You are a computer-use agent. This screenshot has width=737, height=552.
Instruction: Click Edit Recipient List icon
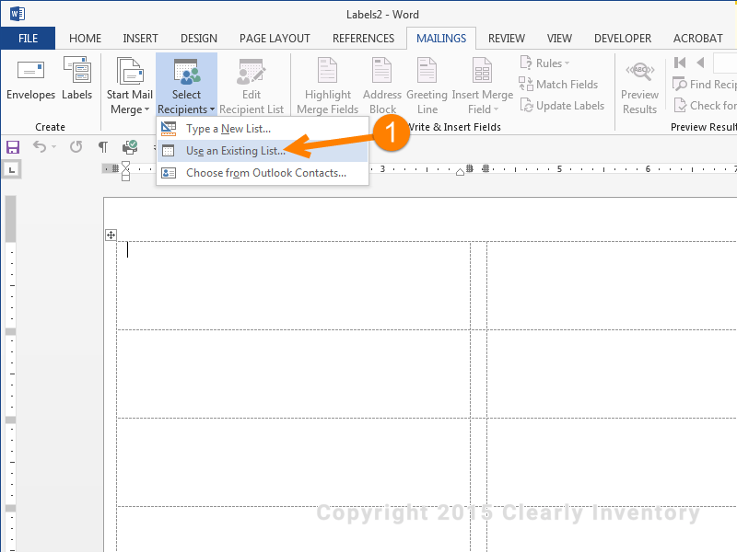252,72
